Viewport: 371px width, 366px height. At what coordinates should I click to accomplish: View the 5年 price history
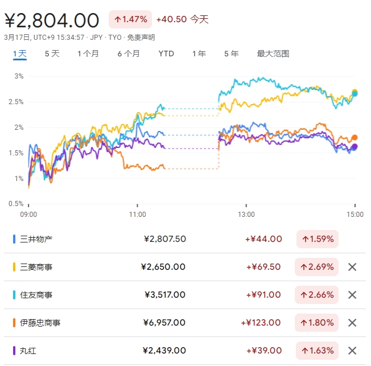tap(231, 54)
